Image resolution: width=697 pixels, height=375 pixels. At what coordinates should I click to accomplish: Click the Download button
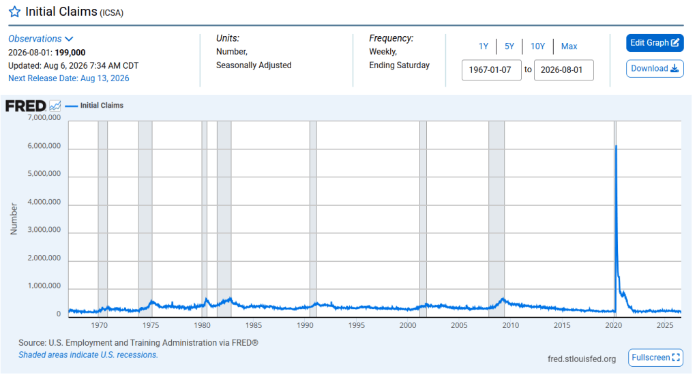coord(655,69)
